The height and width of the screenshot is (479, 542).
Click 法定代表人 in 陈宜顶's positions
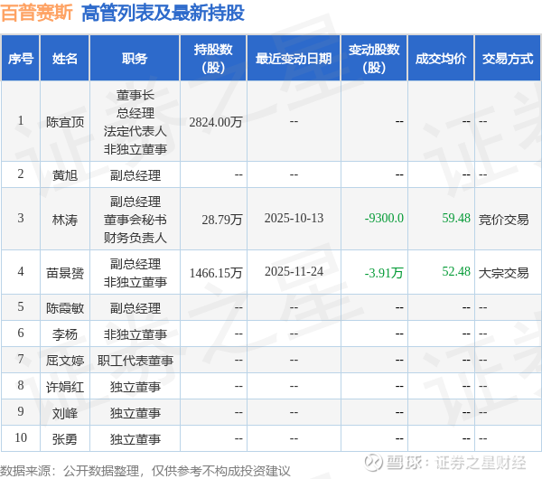tap(135, 131)
